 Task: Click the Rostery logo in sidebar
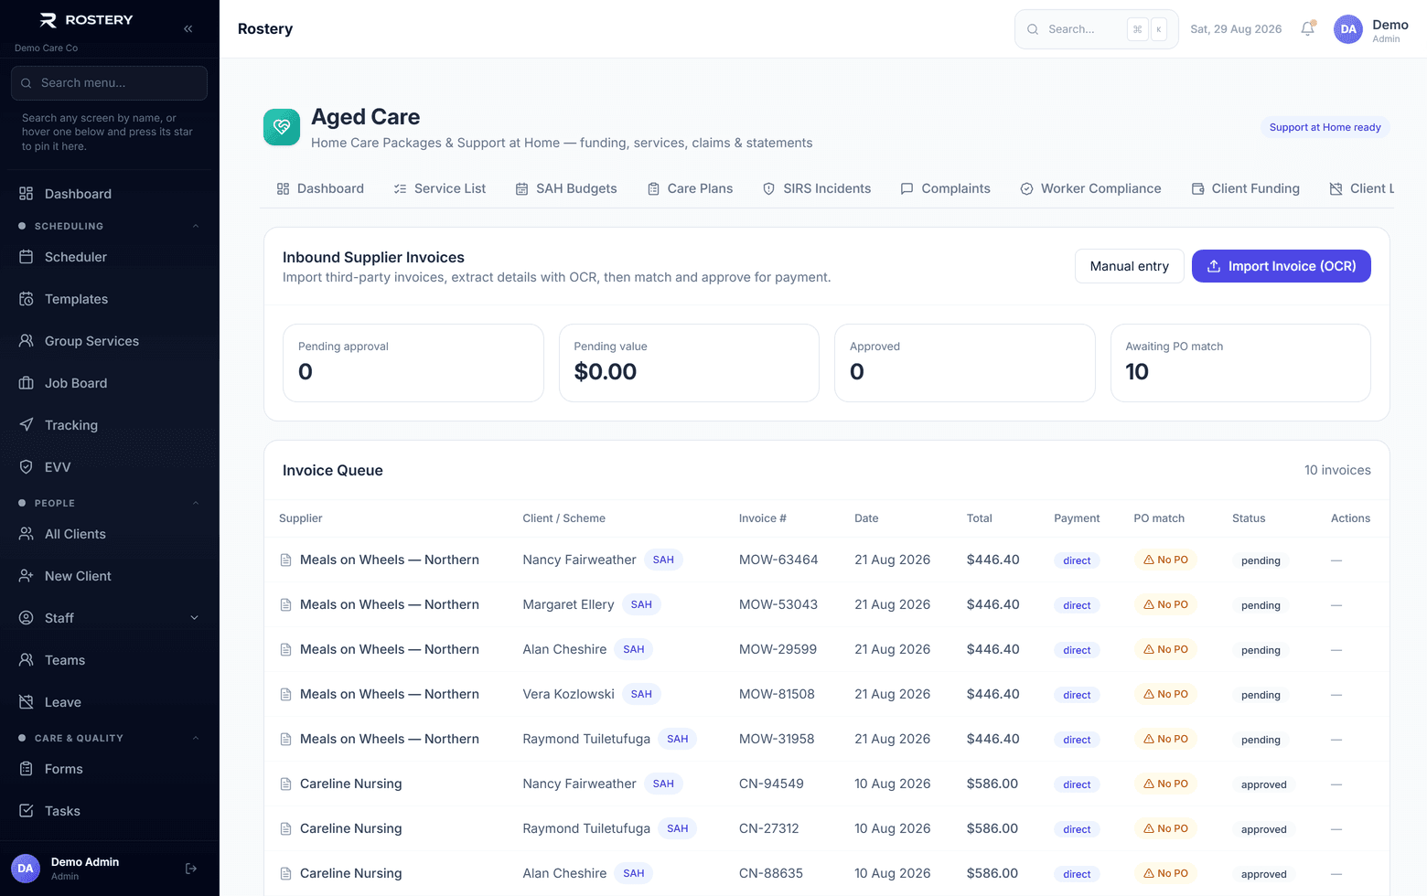click(x=86, y=20)
